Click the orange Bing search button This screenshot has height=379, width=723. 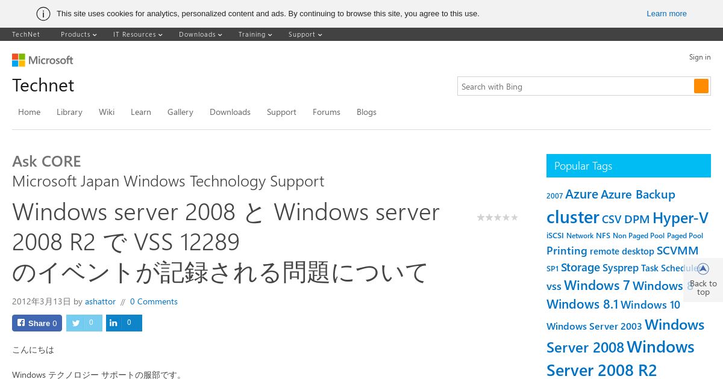pos(701,86)
